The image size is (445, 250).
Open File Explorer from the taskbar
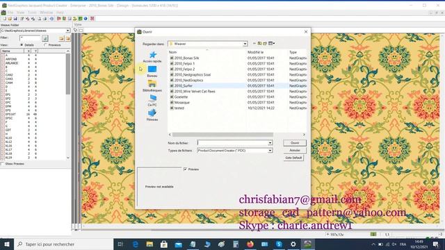click(x=149, y=244)
